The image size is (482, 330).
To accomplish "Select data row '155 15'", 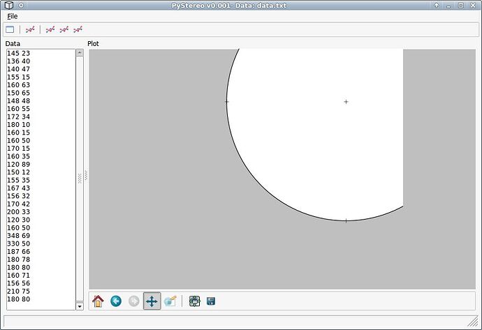I will 41,77.
